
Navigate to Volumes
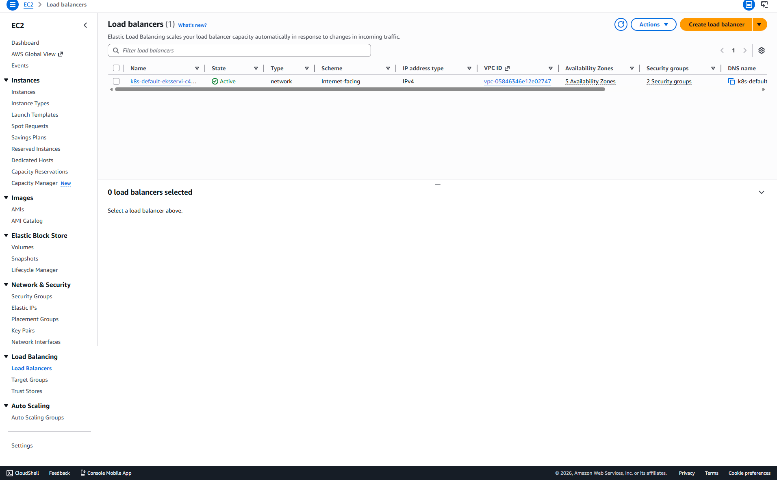coord(22,247)
